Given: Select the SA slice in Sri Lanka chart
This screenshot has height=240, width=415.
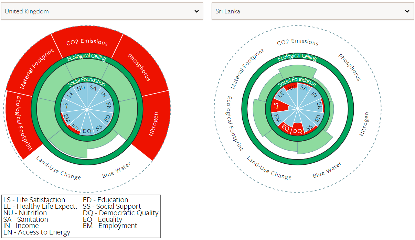Looking at the screenshot, I should (304, 88).
